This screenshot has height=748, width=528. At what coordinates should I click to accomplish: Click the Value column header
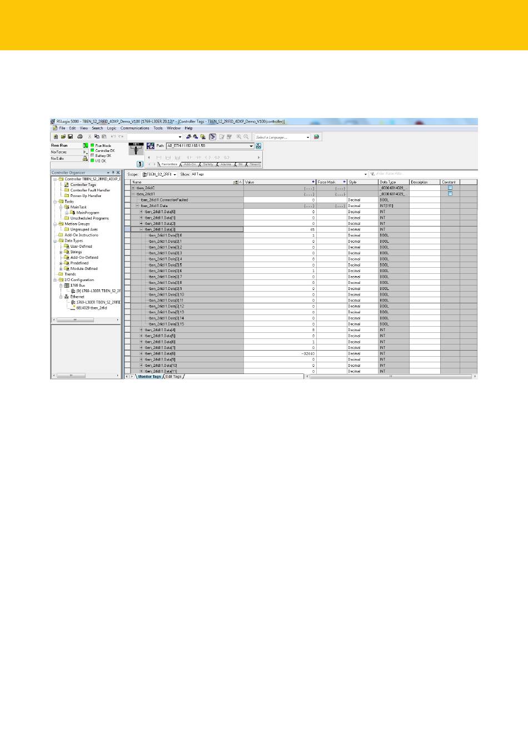click(280, 182)
